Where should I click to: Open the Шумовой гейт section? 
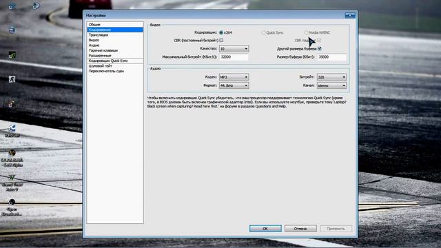click(x=115, y=66)
